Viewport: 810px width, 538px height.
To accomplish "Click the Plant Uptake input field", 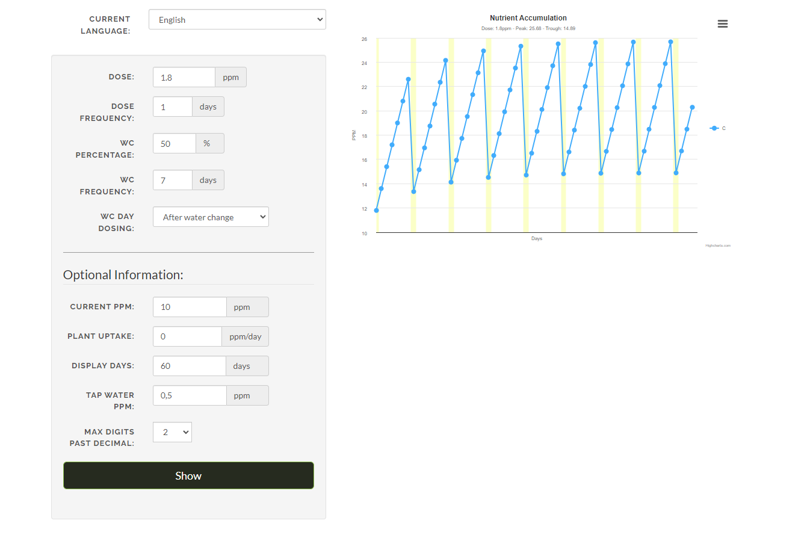I will click(187, 336).
